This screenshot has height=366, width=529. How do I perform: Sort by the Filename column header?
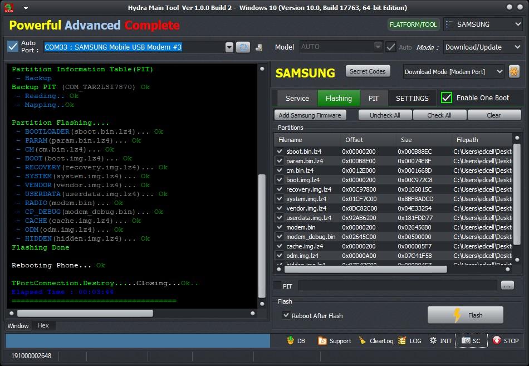(x=307, y=140)
